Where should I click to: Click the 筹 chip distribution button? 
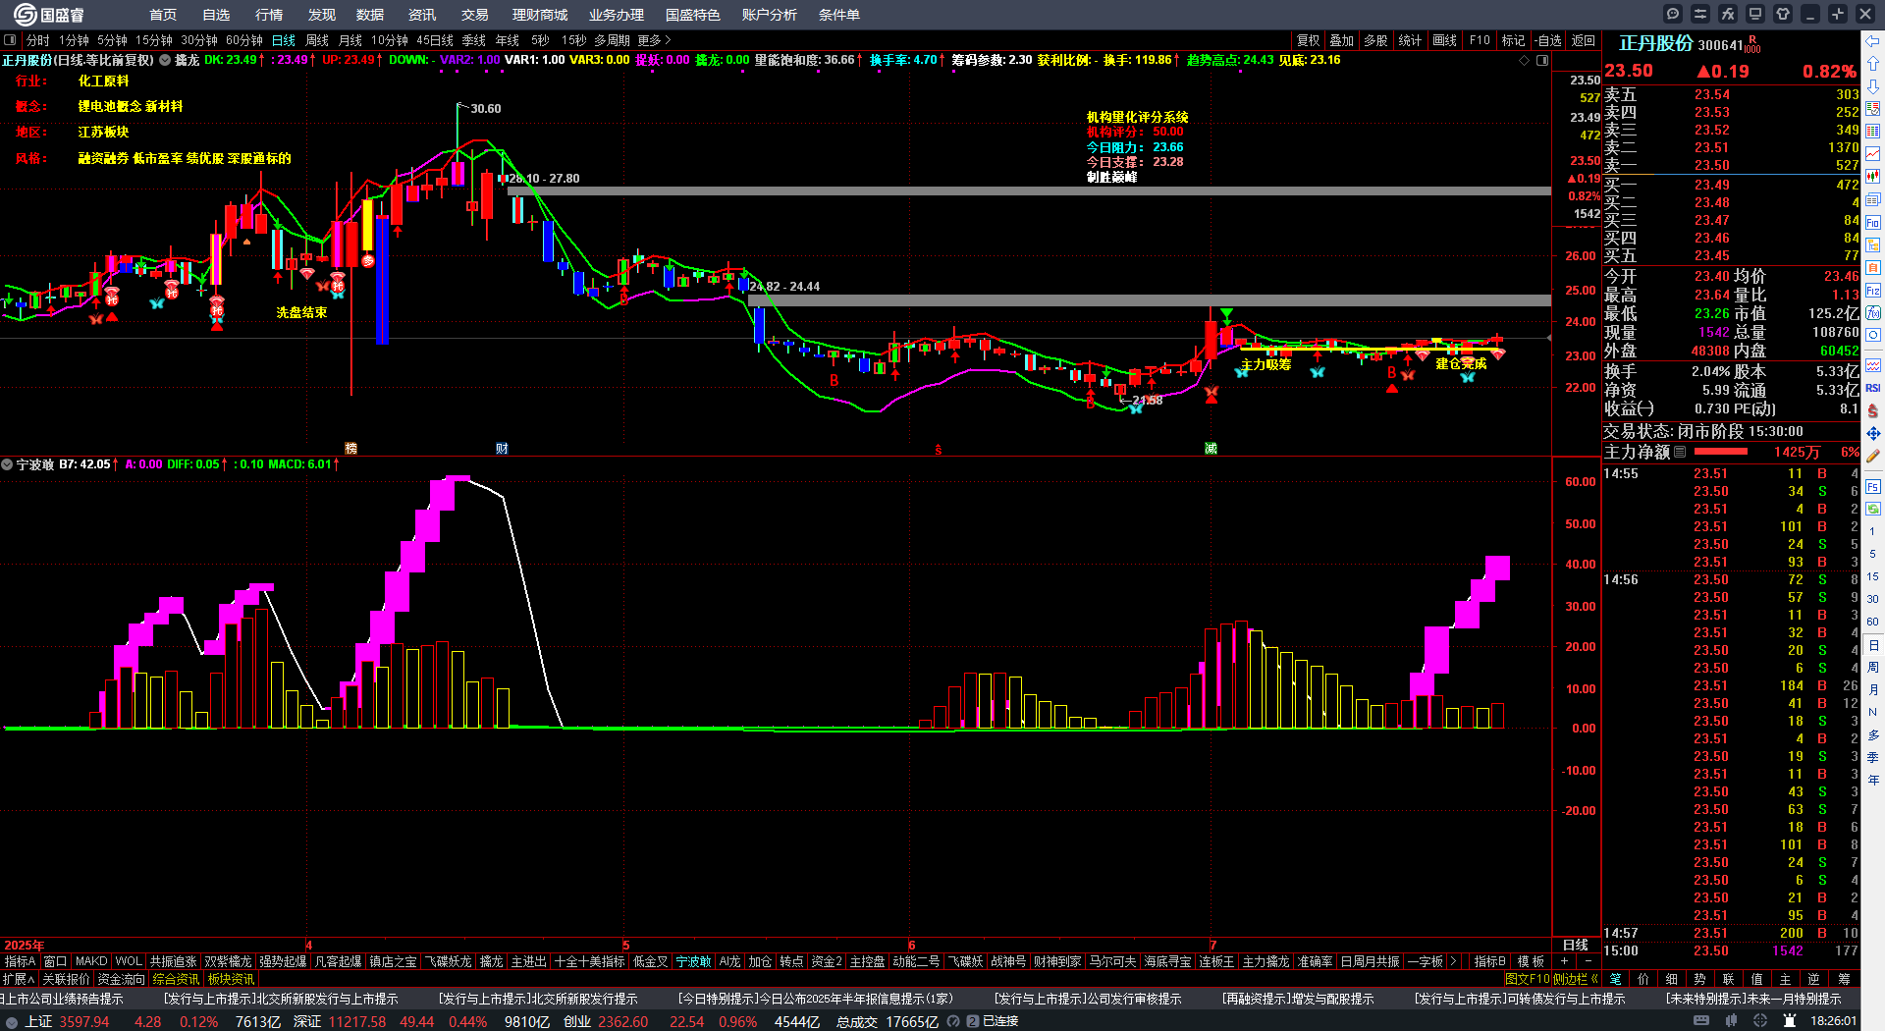coord(1845,979)
